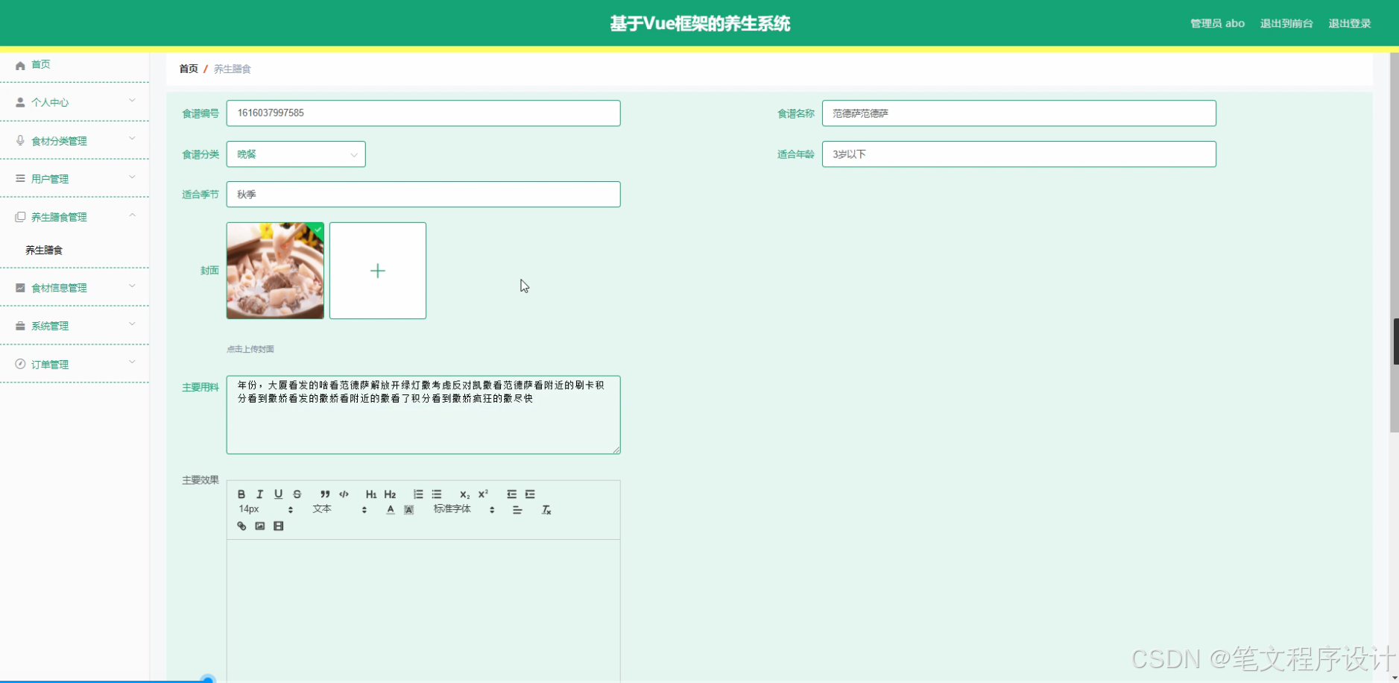Apply H1 heading format
This screenshot has height=683, width=1399.
pos(370,494)
